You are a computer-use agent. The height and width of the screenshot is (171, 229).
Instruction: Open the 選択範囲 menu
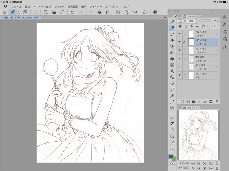click(x=73, y=7)
